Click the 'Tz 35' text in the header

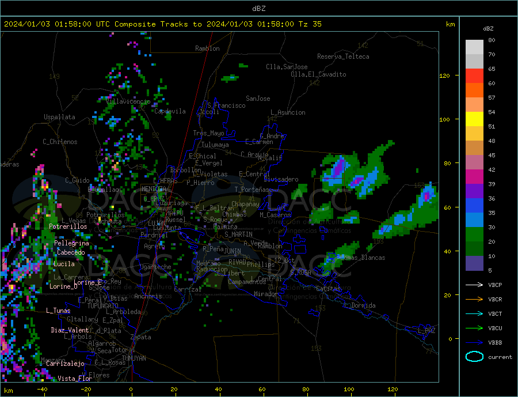(310, 24)
